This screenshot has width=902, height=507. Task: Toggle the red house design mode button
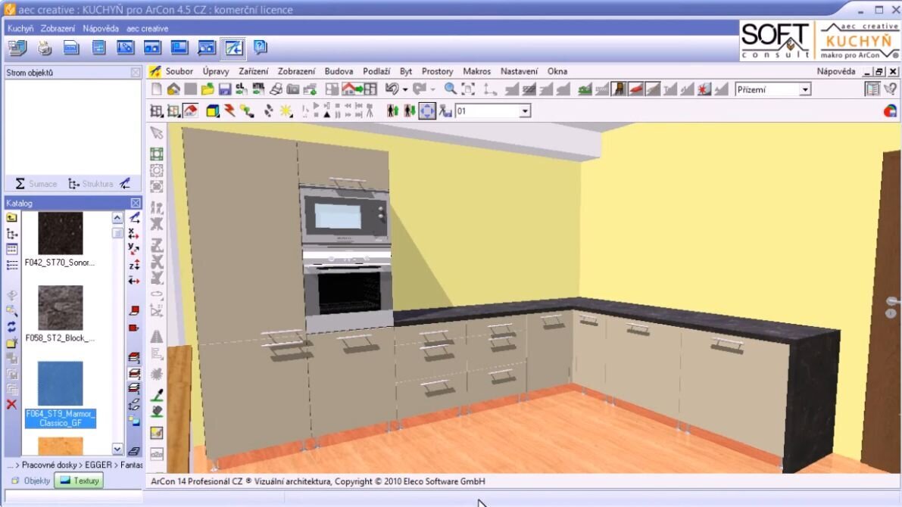[191, 111]
